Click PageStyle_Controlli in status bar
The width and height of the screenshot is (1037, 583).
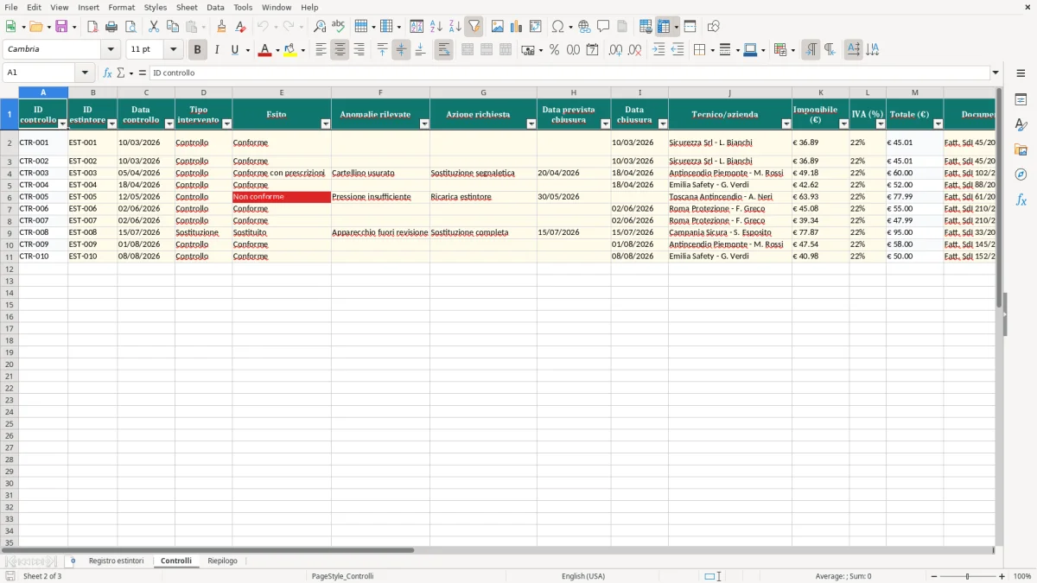tap(342, 576)
